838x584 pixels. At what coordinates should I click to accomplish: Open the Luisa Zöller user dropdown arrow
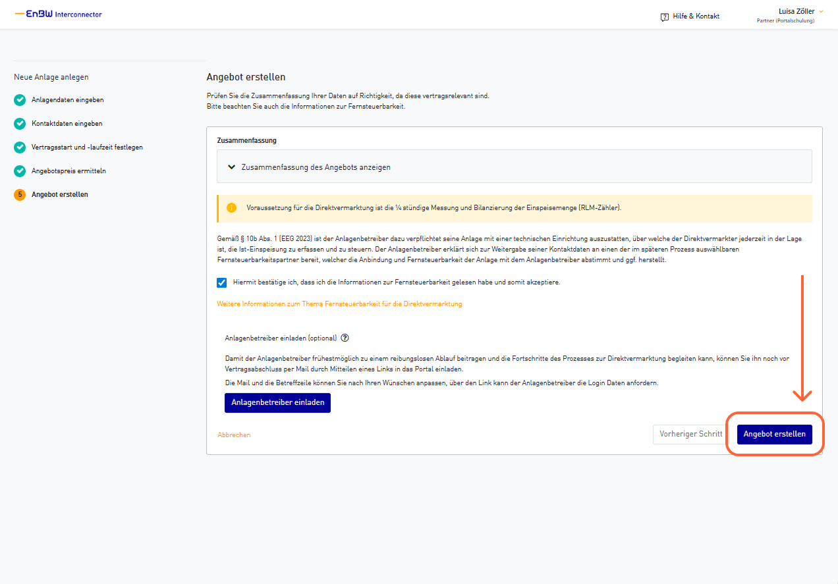point(821,11)
